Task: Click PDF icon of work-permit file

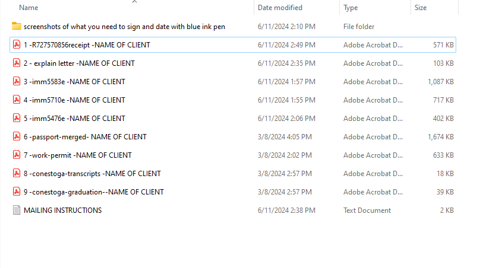Action: tap(17, 155)
